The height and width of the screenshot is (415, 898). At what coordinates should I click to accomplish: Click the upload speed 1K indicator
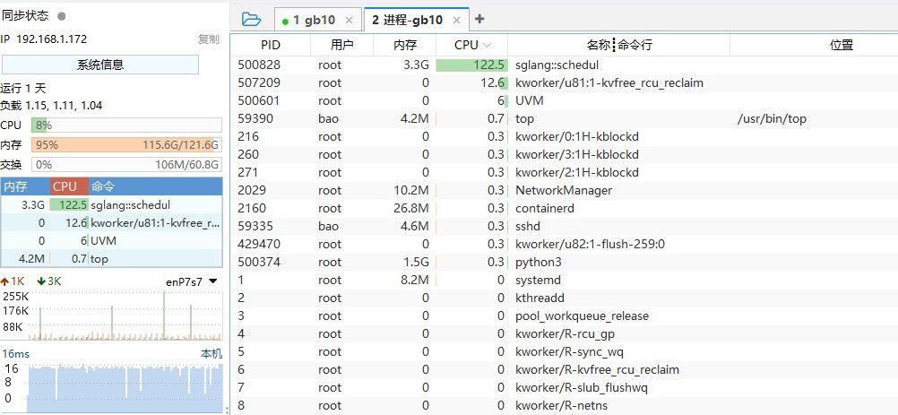[x=12, y=281]
